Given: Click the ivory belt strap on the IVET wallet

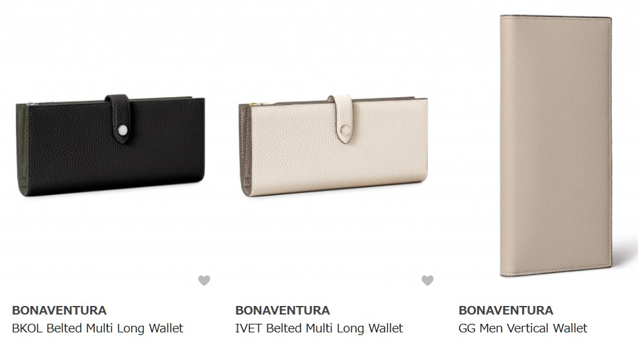Looking at the screenshot, I should click(x=341, y=118).
